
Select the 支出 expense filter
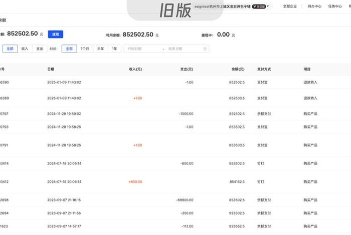click(40, 48)
